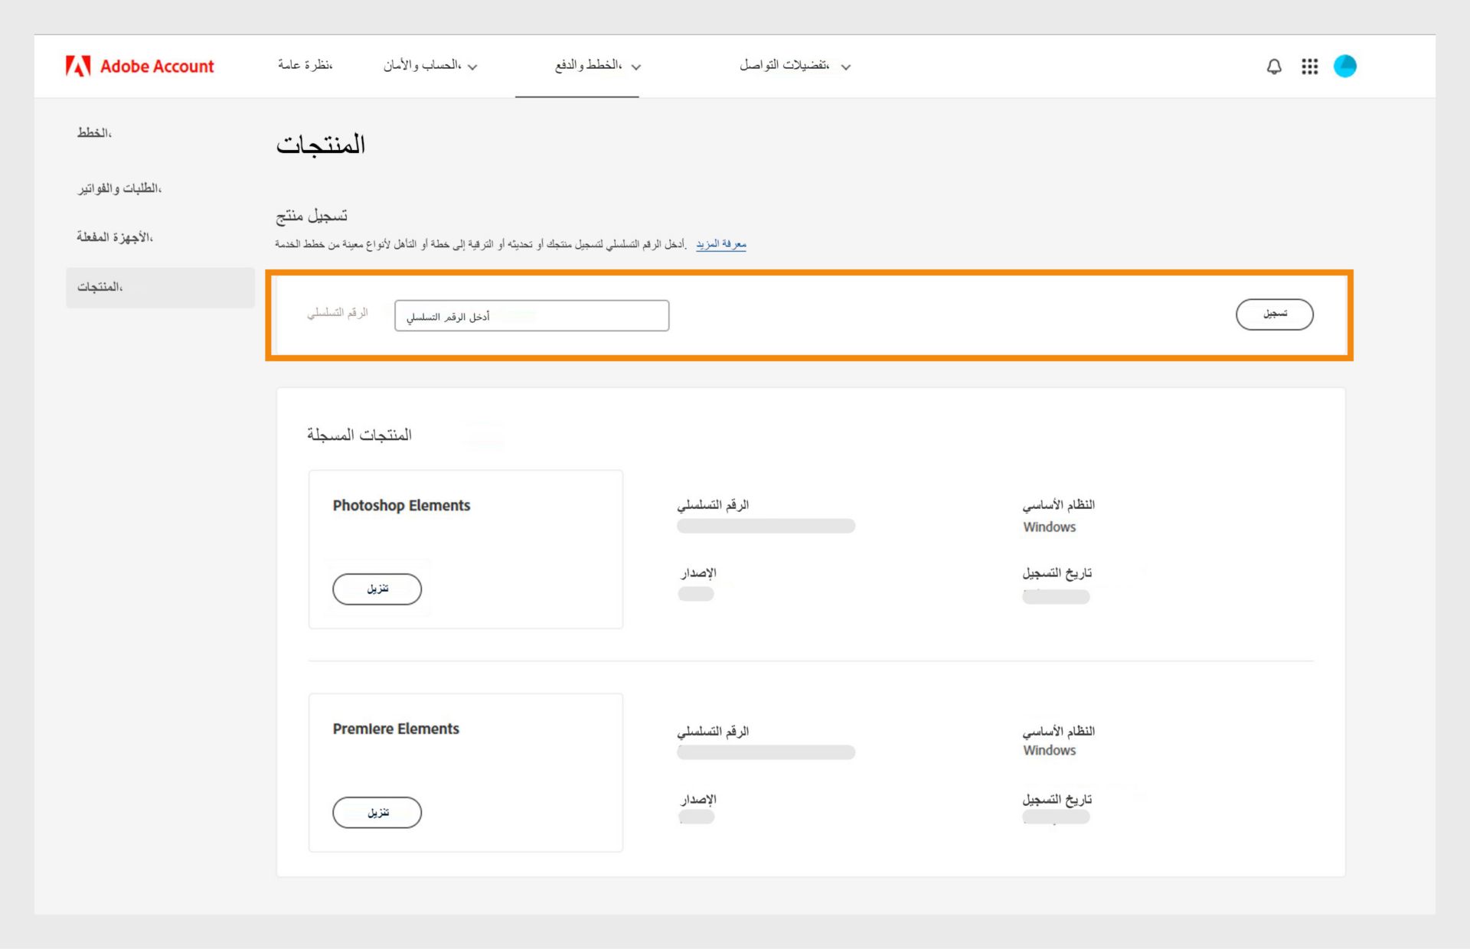Click the تسجيل button
The width and height of the screenshot is (1470, 949).
coord(1274,314)
